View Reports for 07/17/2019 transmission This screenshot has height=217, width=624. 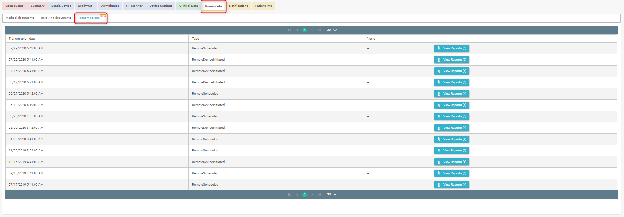(452, 185)
